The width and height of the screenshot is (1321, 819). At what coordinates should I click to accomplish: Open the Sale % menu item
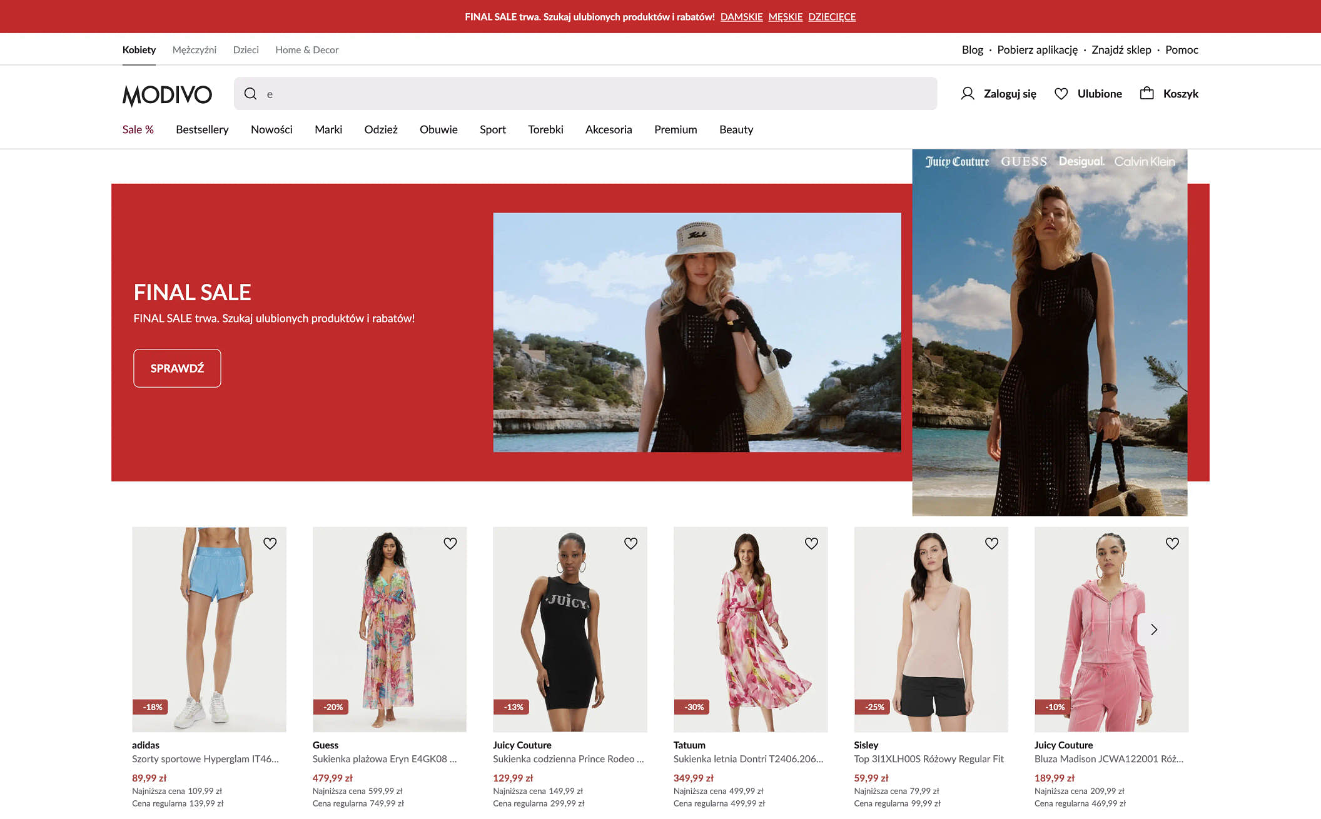[x=138, y=129]
